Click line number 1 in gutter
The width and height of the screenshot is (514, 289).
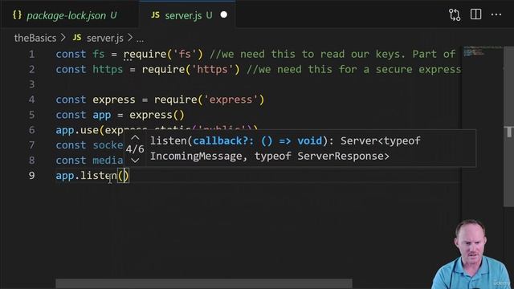click(31, 54)
